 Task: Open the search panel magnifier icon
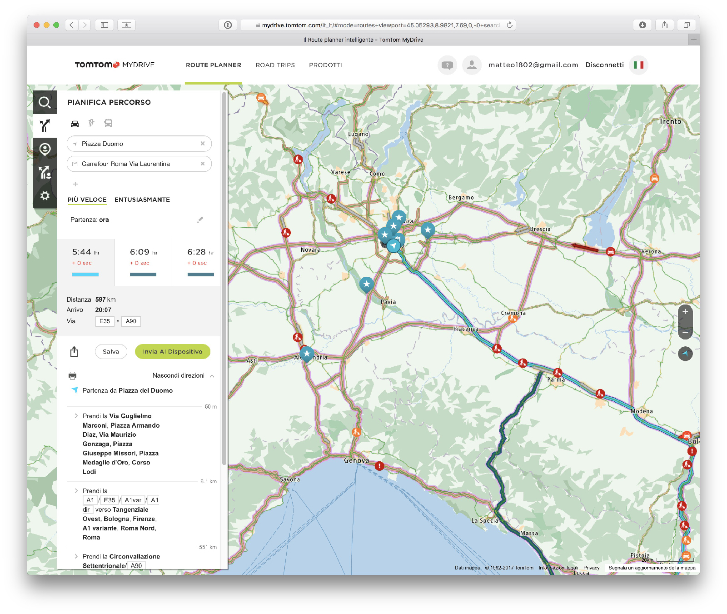45,102
